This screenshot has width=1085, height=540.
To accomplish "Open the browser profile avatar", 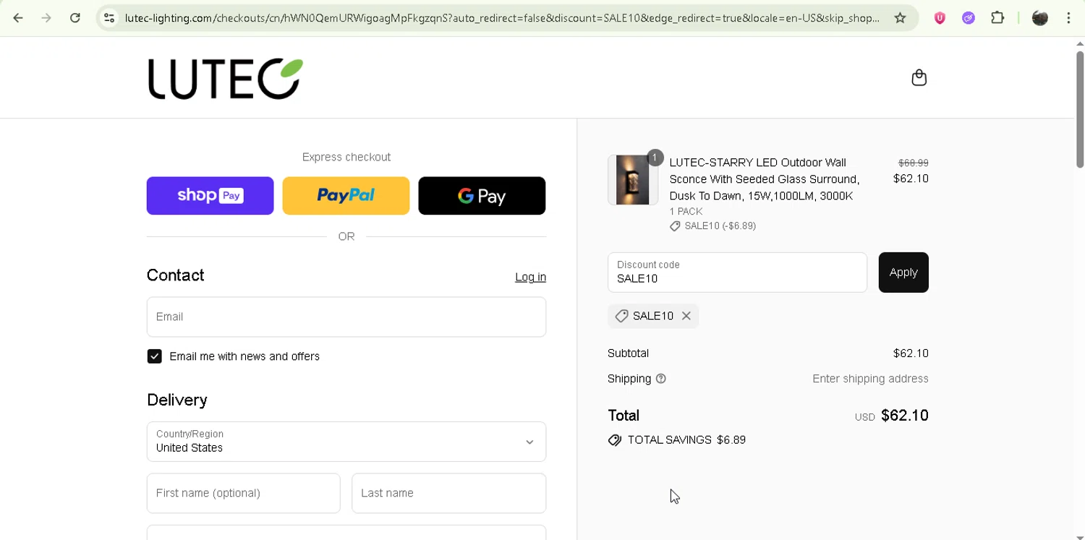I will 1040,18.
